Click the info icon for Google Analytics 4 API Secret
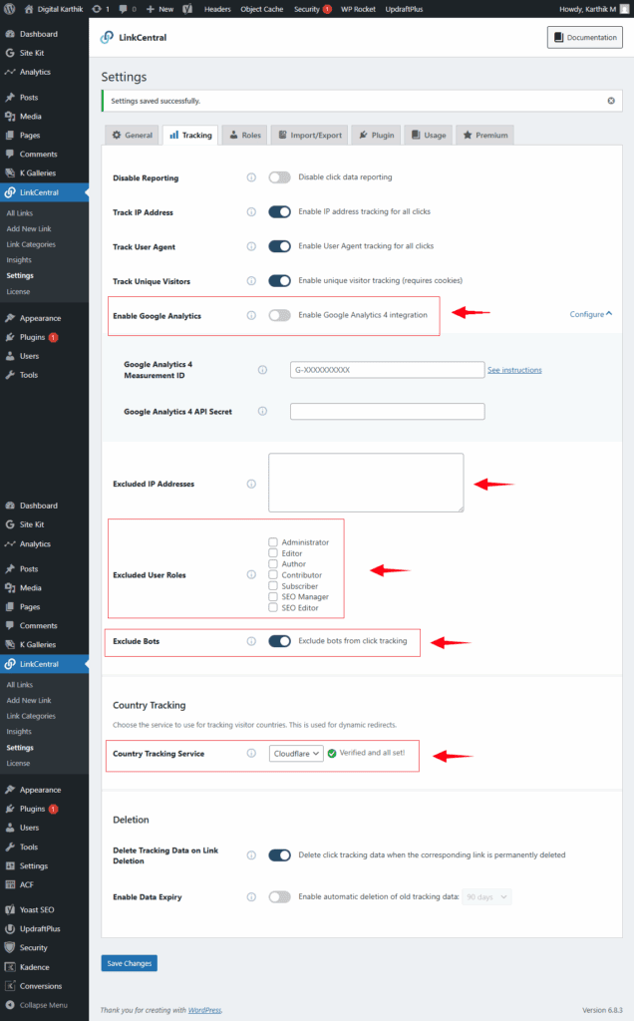The image size is (634, 1021). click(263, 411)
